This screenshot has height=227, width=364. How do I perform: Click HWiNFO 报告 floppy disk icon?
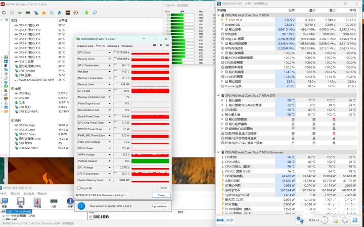[x=21, y=202]
